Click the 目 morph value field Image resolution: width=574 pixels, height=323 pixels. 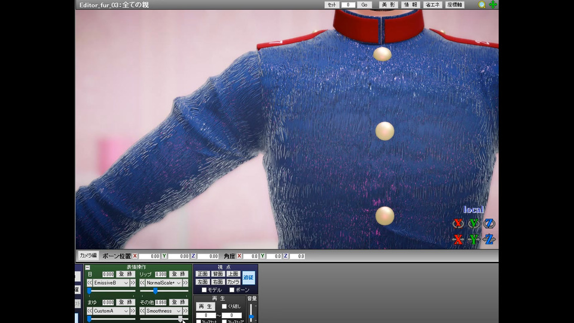[x=108, y=274]
